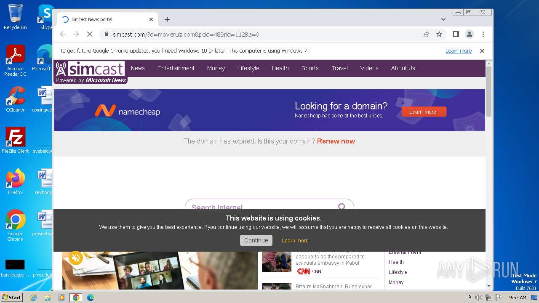The image size is (539, 303).
Task: Open the Chrome profile avatar
Action: (x=469, y=34)
